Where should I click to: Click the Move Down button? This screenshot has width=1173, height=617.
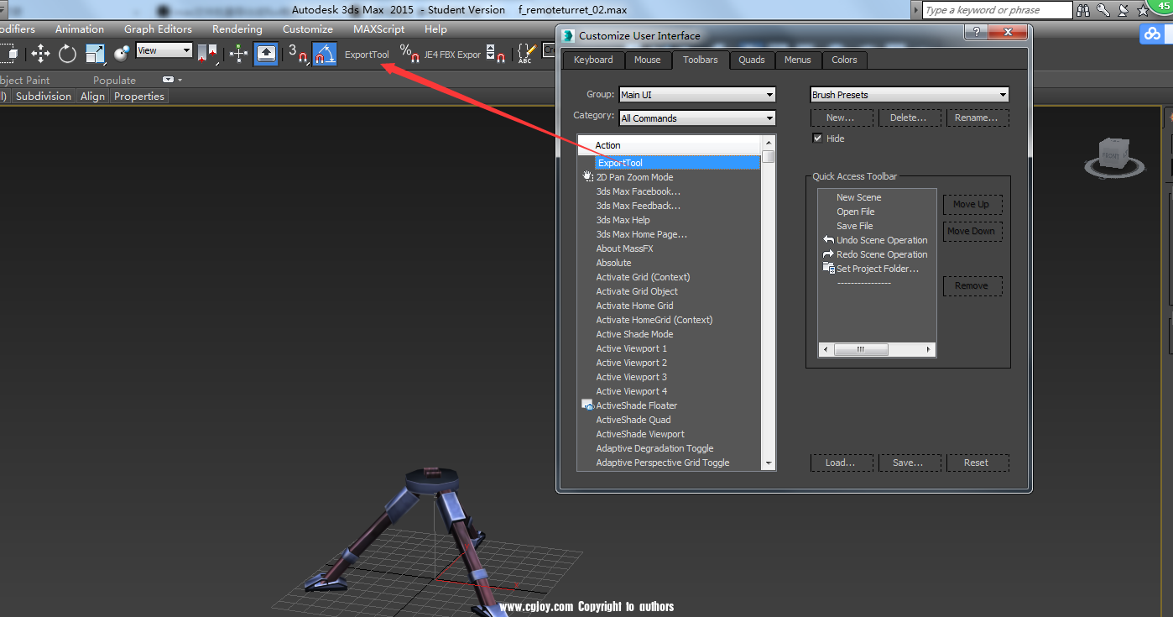click(972, 231)
